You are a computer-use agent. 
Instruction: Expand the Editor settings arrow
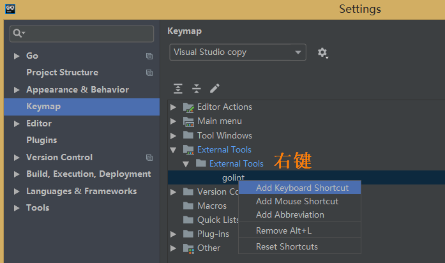[17, 124]
